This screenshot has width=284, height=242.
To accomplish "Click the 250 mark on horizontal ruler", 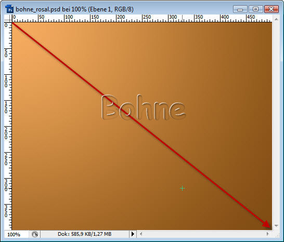I will [x=147, y=17].
